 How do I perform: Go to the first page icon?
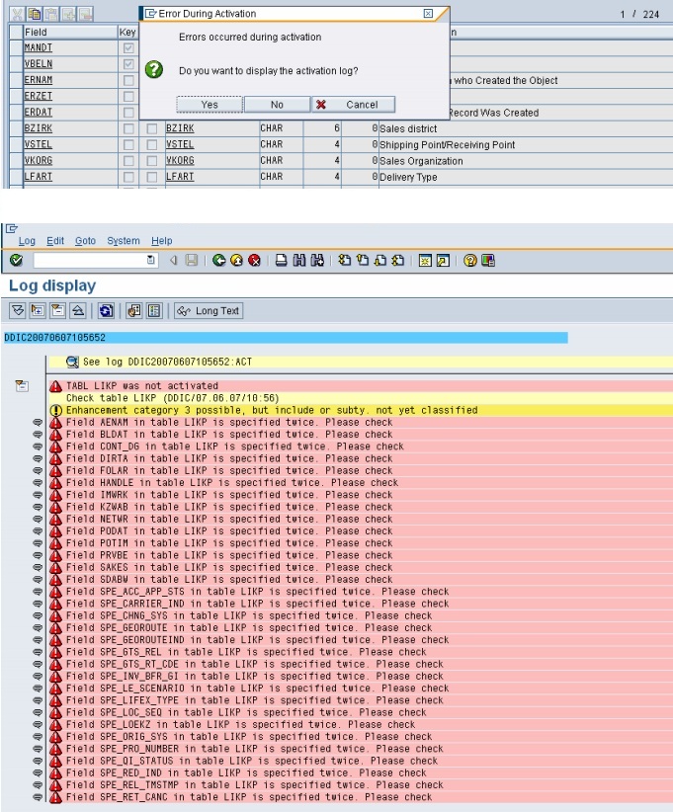click(345, 260)
